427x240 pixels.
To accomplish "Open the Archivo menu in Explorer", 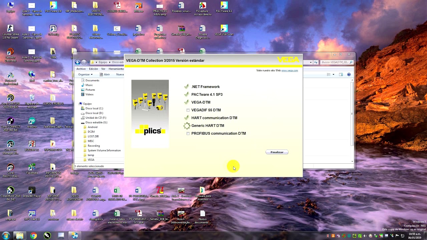I will 81,69.
